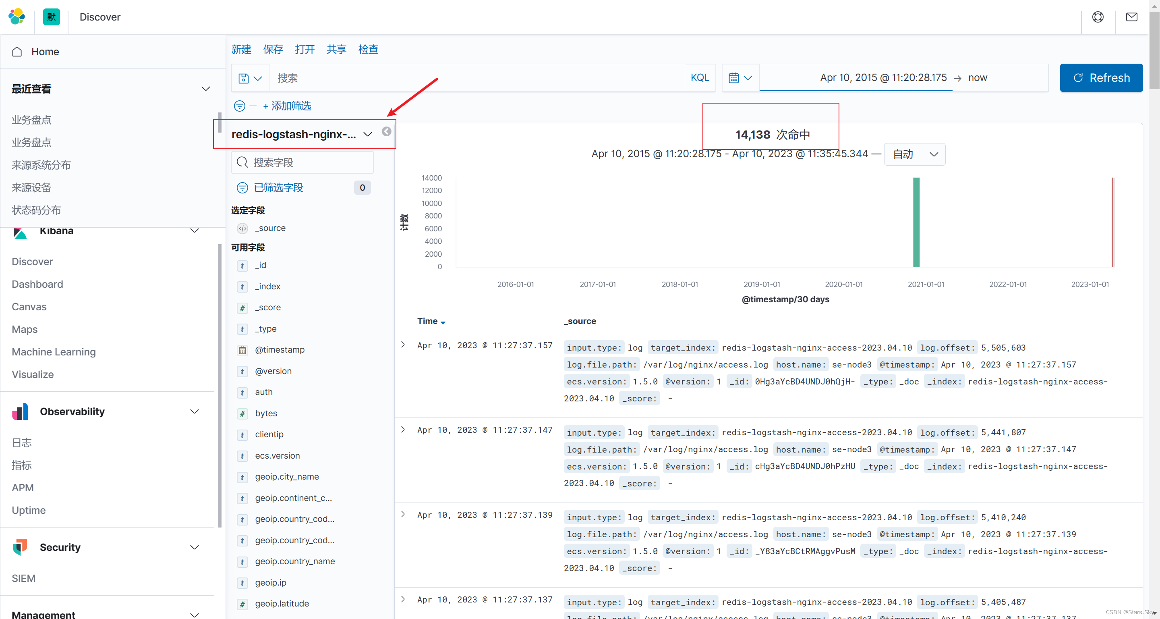1160x619 pixels.
Task: Switch query language with the KQL toggle
Action: click(x=700, y=77)
